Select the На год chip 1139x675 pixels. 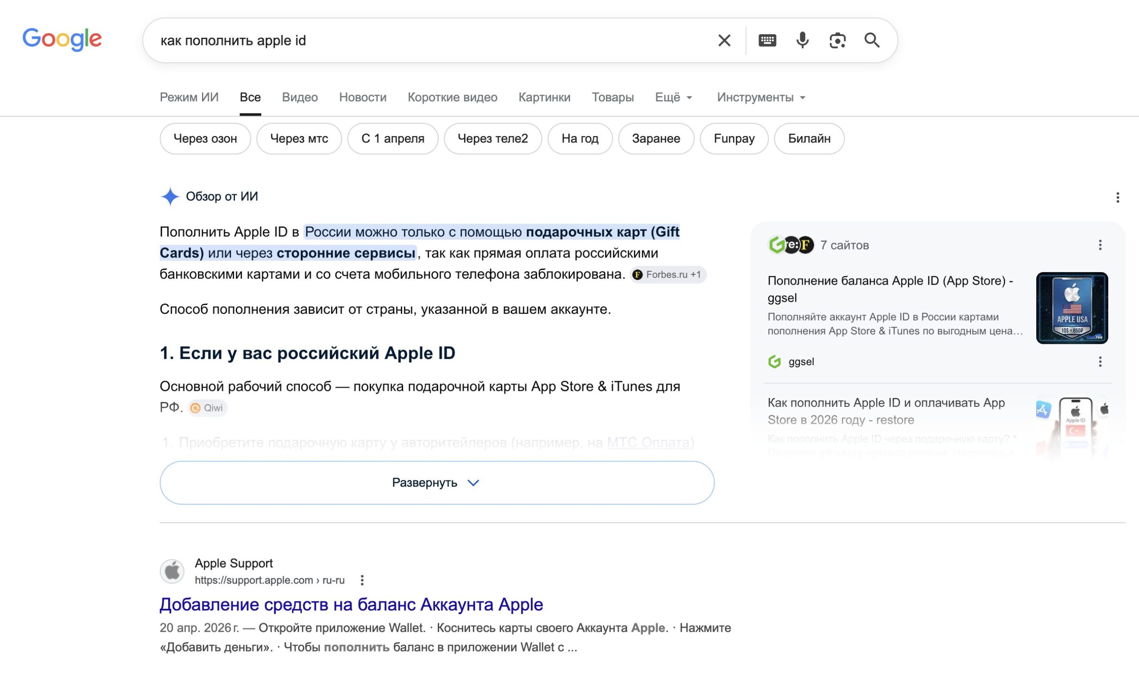[x=580, y=139]
